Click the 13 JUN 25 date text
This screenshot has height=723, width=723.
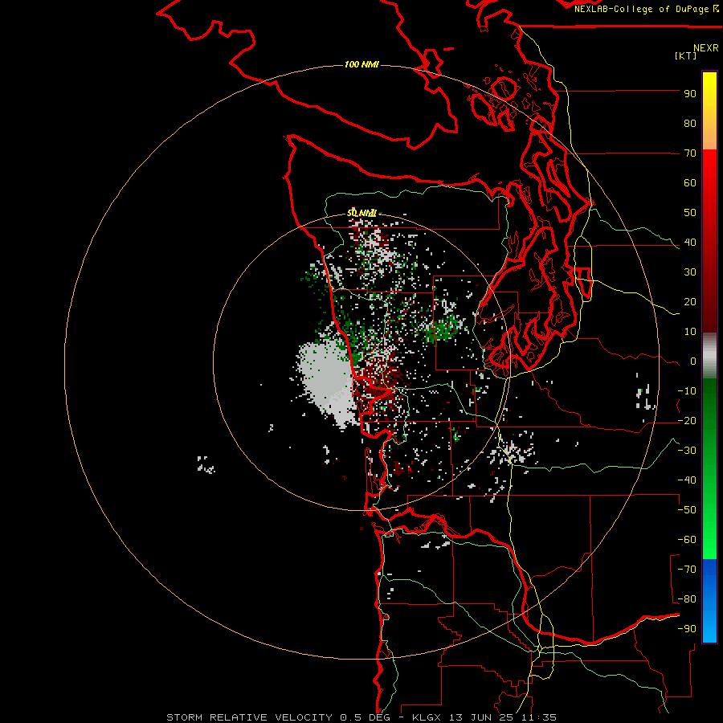point(481,717)
